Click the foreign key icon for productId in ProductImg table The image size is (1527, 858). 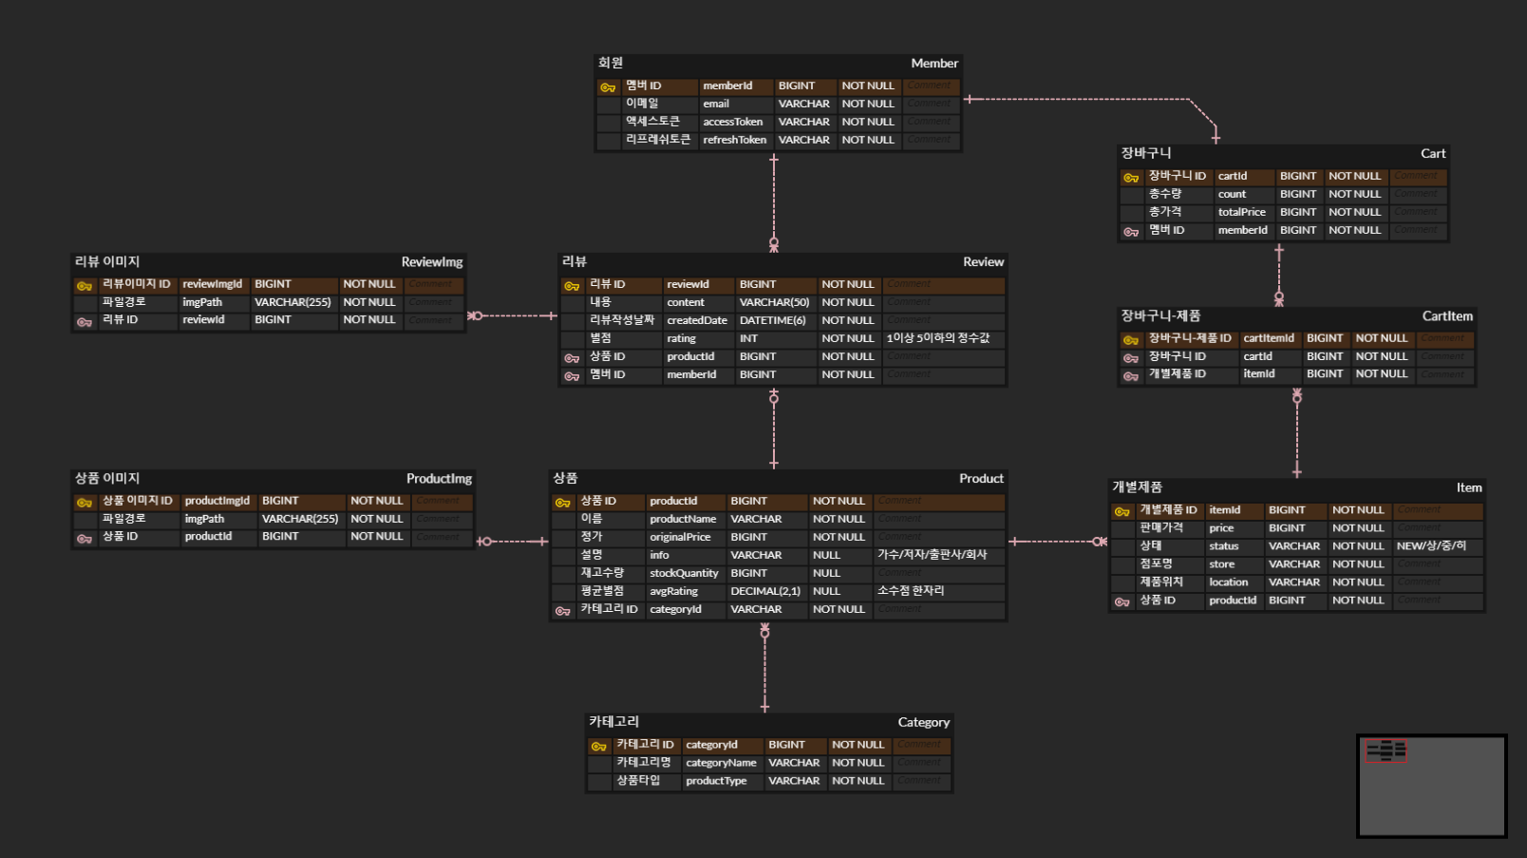tap(85, 538)
